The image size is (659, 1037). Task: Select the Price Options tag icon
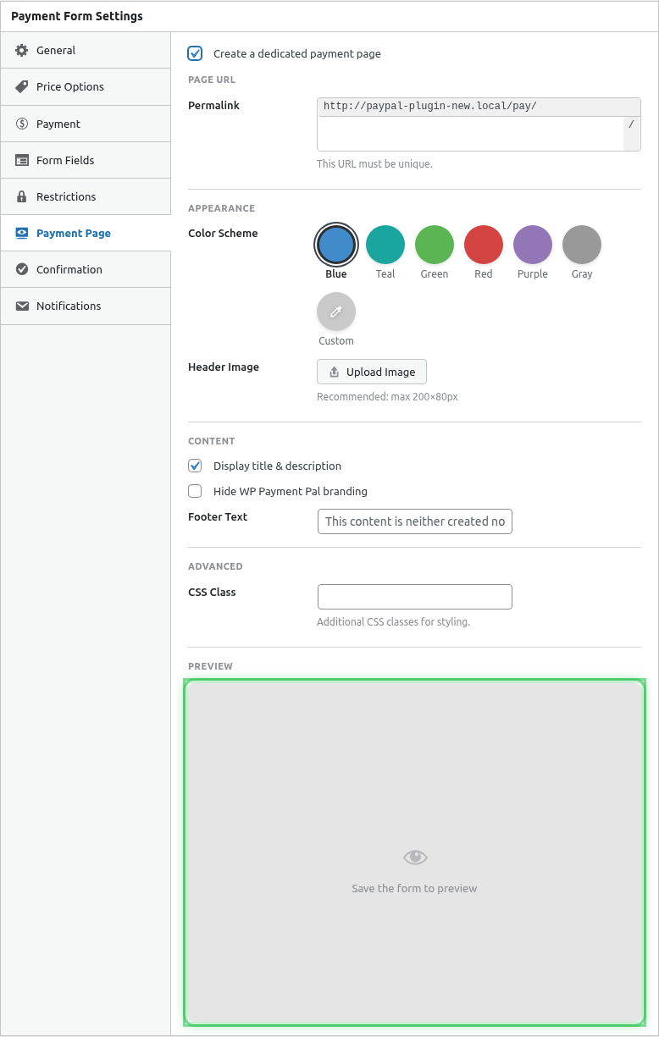[23, 86]
